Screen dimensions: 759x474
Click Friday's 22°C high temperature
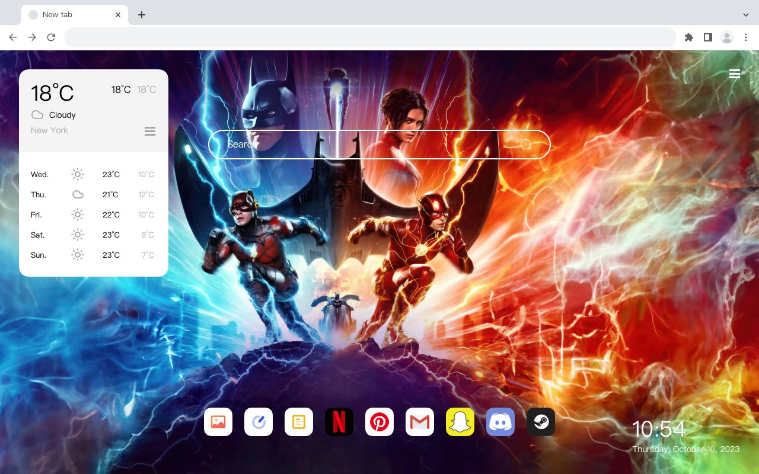pyautogui.click(x=111, y=214)
